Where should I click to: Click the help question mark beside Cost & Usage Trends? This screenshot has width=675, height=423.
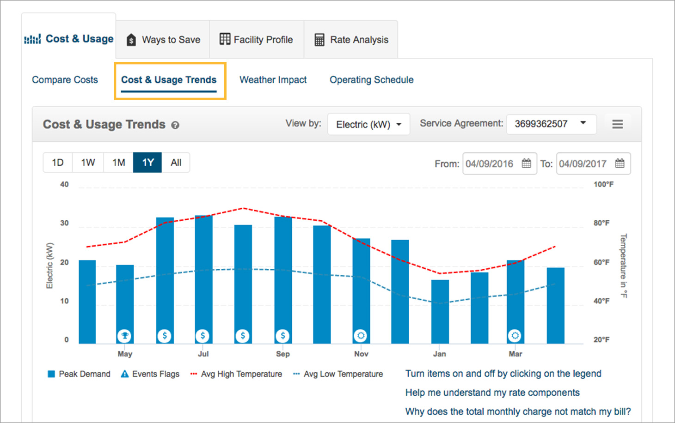[175, 125]
